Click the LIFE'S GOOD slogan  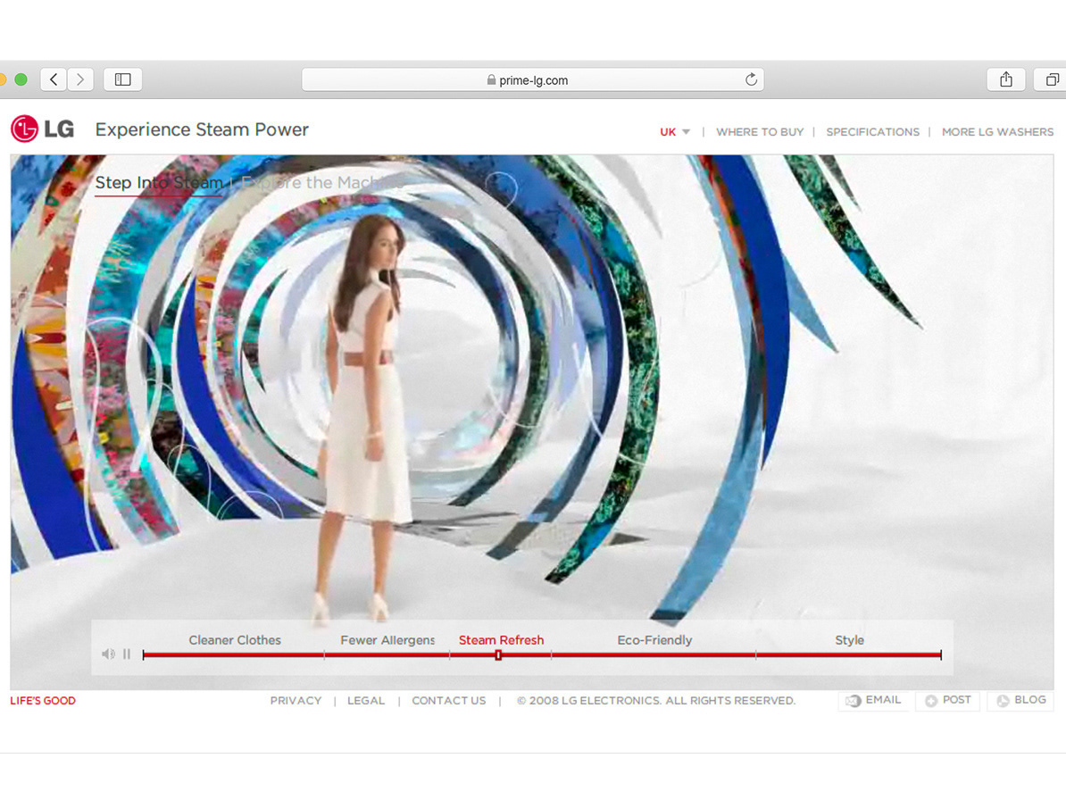43,700
